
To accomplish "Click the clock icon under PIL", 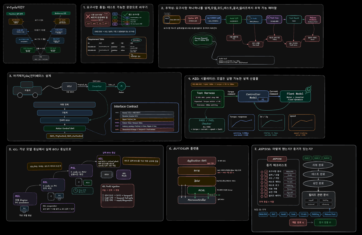I will click(75, 191).
